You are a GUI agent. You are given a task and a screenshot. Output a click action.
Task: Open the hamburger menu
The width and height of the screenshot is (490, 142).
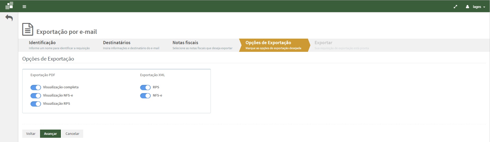point(24,7)
